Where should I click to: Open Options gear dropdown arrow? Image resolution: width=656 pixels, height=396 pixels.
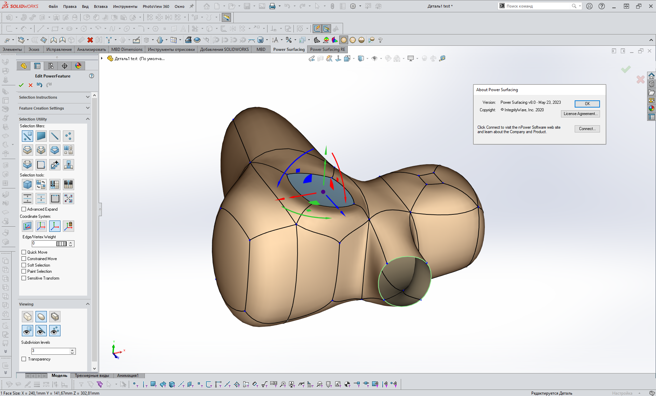(360, 6)
